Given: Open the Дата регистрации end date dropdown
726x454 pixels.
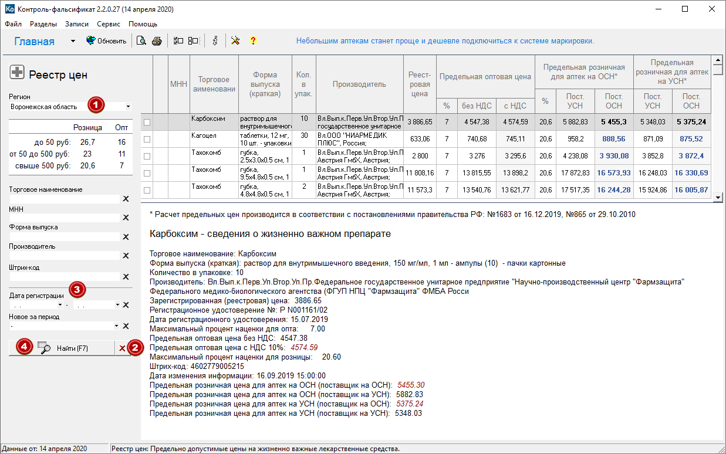Looking at the screenshot, I should tap(117, 305).
